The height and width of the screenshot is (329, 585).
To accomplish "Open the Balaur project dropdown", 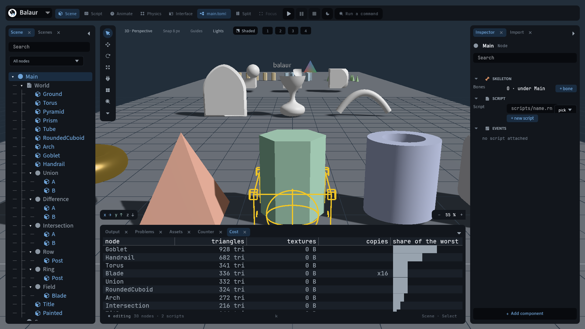I will [48, 13].
